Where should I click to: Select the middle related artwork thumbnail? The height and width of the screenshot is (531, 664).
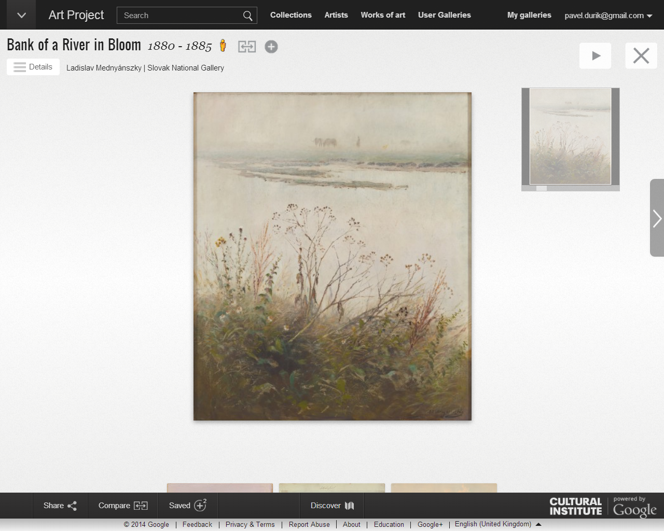pos(332,488)
